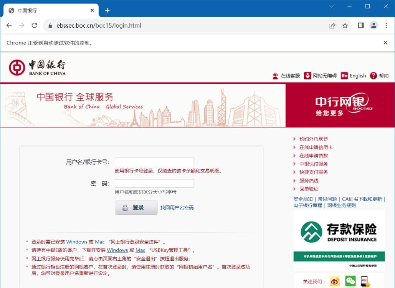The width and height of the screenshot is (395, 288).
Task: Download Mac security control for login
Action: coord(99,242)
